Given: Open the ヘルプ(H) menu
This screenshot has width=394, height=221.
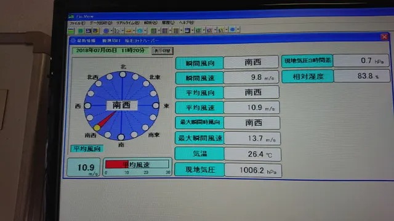Looking at the screenshot, I should 186,23.
